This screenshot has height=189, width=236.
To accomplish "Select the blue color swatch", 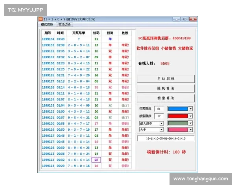I will [x=178, y=109].
